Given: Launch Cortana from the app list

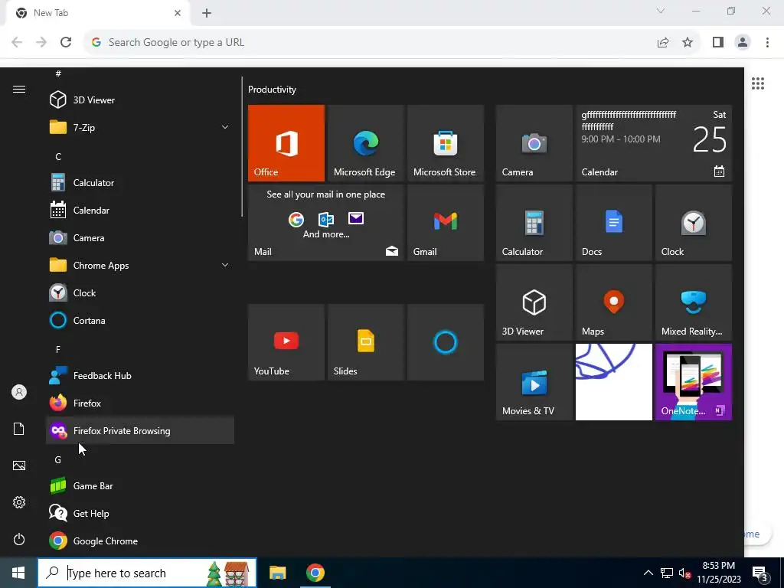Looking at the screenshot, I should pos(140,320).
